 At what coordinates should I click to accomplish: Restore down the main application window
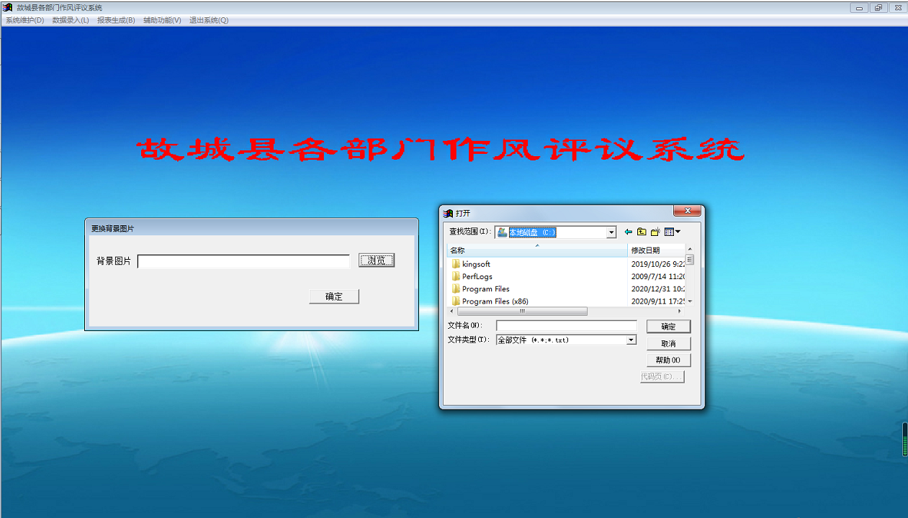click(x=878, y=8)
